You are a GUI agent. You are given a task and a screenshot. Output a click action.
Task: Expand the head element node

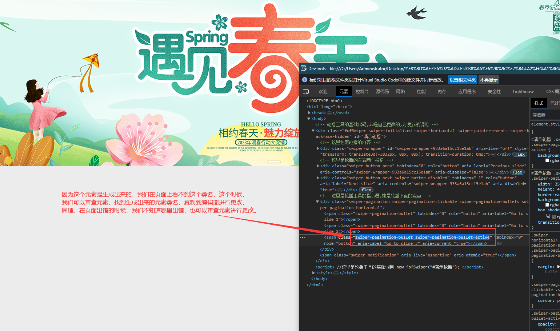point(309,113)
